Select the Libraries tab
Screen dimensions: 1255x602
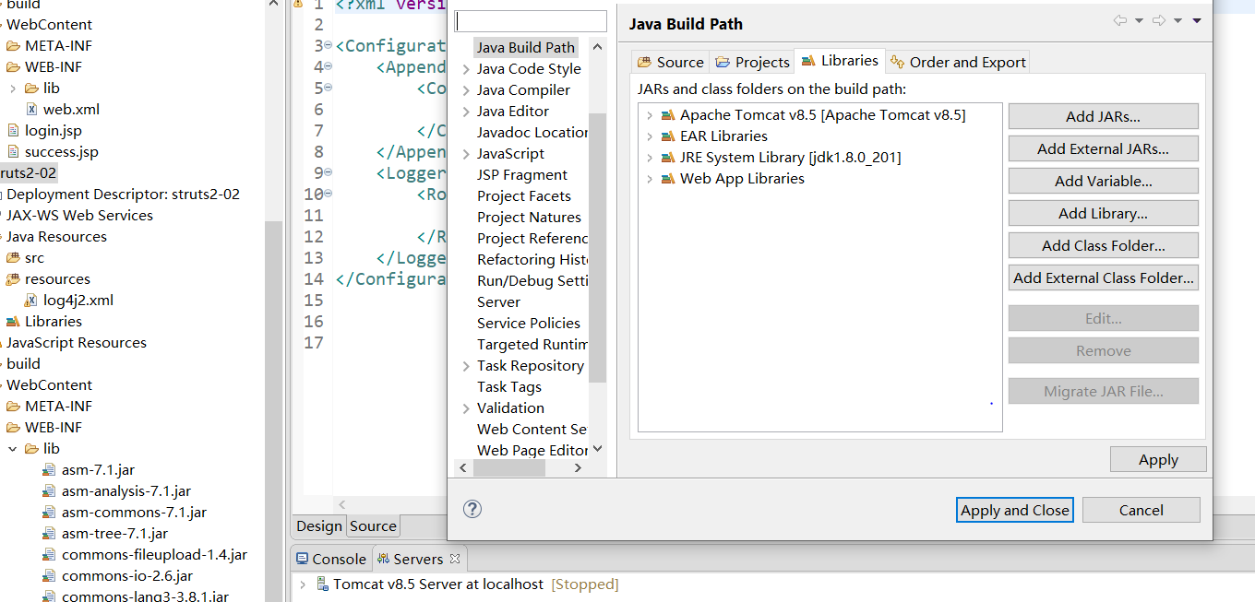tap(840, 61)
